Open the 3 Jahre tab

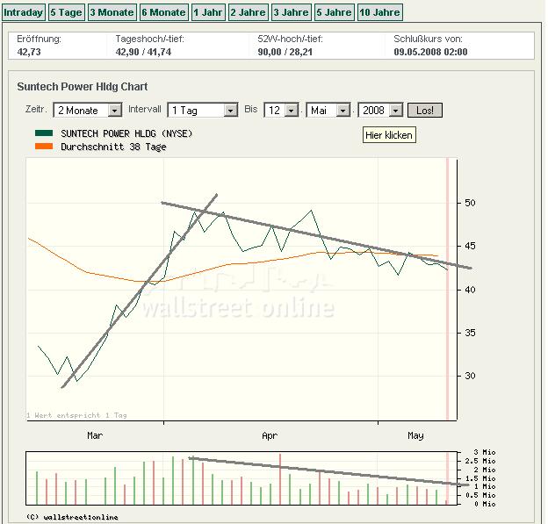291,12
